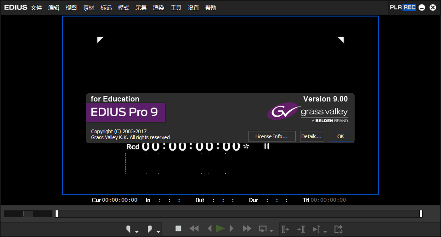Click the Set In point icon
Screen dimensions: 441x237
coord(128,229)
